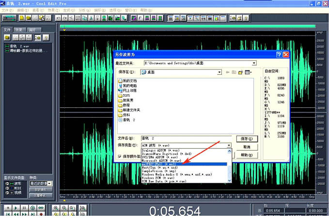Switch to the 偏好 tab in left panel

33,30
